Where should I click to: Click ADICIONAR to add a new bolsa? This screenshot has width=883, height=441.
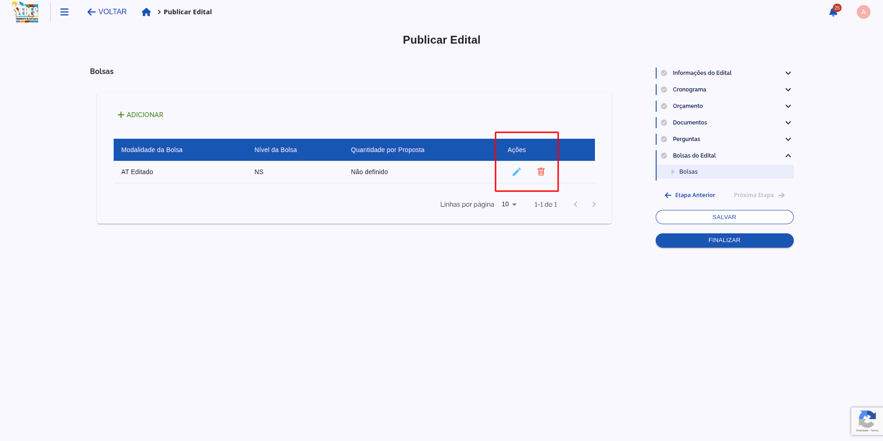click(140, 114)
